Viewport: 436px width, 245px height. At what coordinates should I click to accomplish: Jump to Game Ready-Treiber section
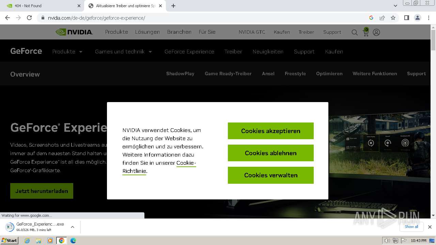coord(228,73)
